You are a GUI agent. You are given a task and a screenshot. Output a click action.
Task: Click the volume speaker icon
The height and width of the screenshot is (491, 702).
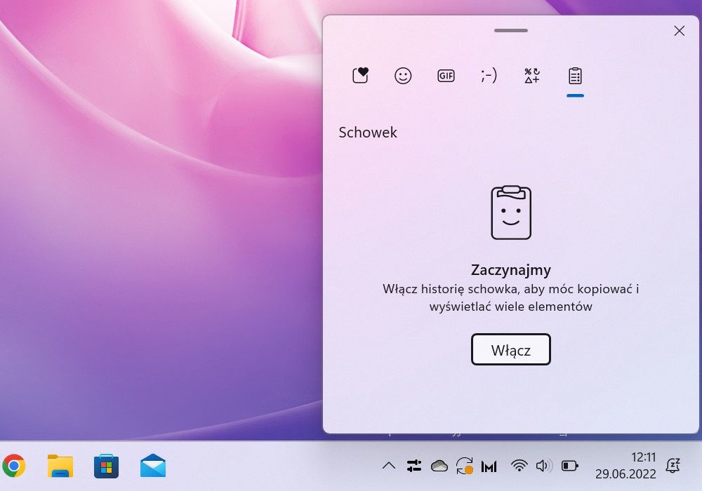(543, 466)
